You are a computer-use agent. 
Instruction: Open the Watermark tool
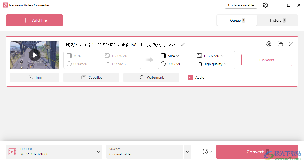[x=151, y=77]
